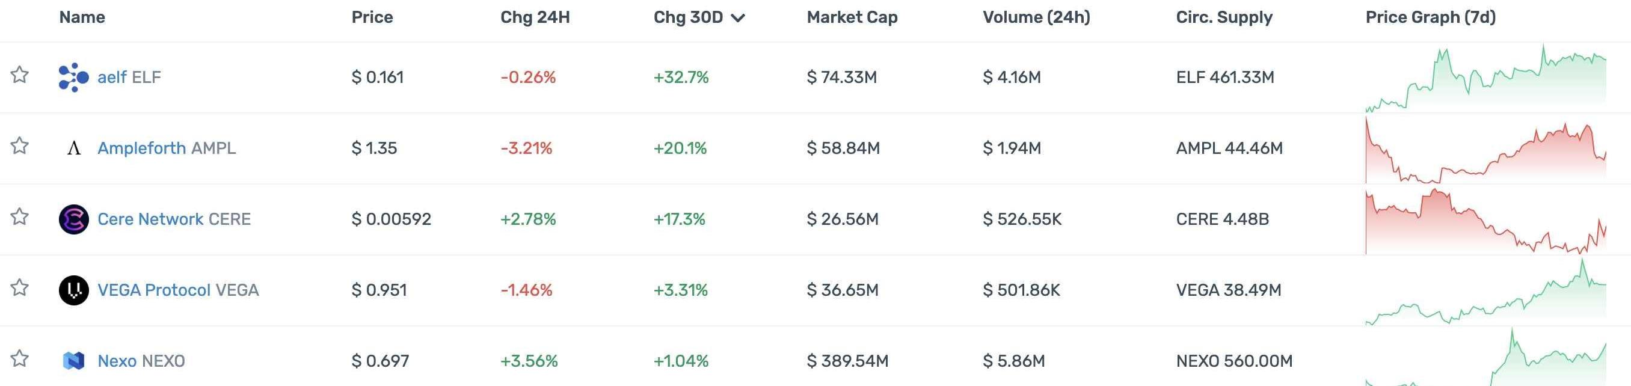Sort the table by Price header
1631x386 pixels.
coord(372,17)
